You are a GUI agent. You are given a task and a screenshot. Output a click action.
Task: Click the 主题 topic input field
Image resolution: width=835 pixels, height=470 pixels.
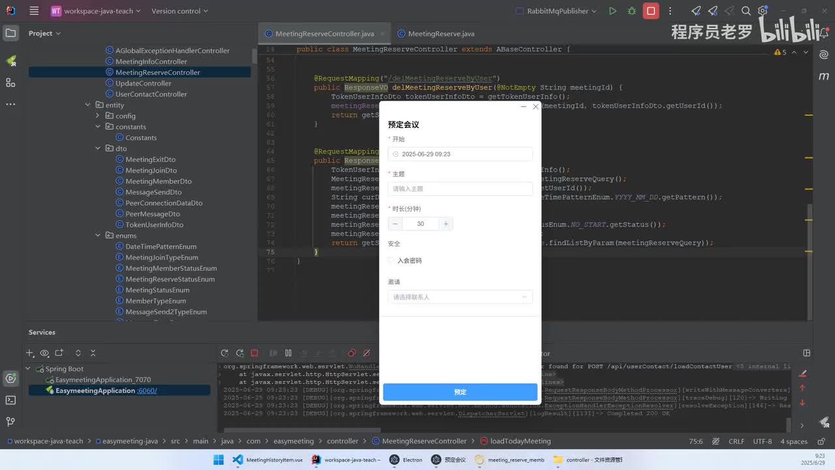pos(460,189)
